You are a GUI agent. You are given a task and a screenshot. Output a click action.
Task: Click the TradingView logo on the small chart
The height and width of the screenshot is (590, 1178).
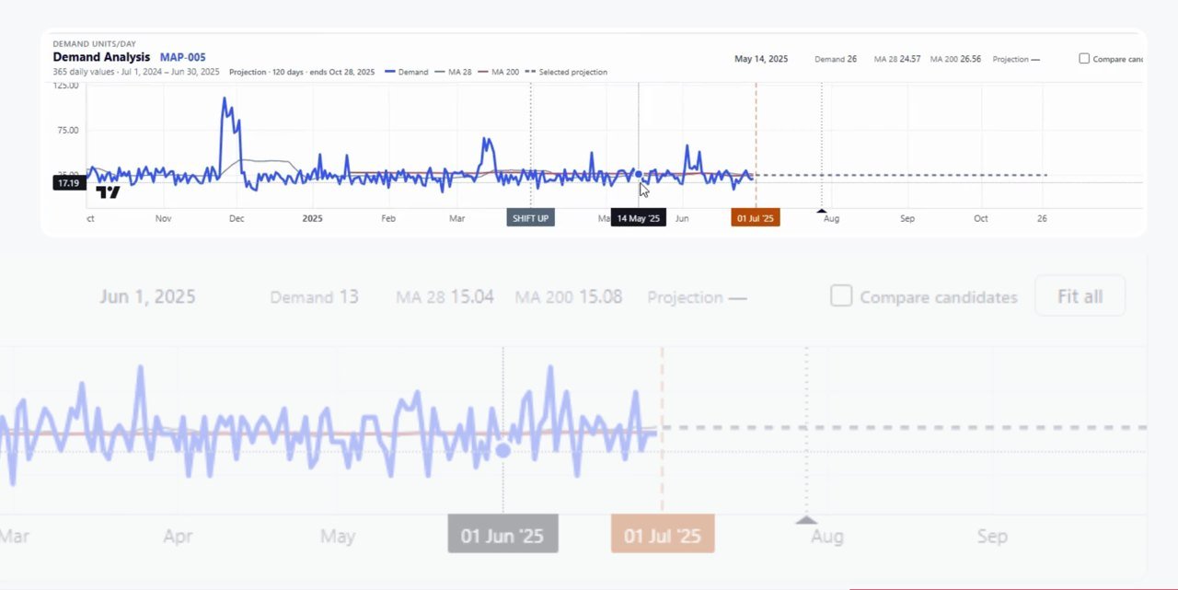109,192
